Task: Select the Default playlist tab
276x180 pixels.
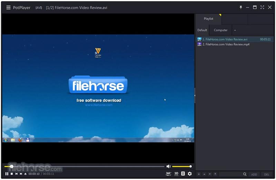Action: tap(202, 30)
